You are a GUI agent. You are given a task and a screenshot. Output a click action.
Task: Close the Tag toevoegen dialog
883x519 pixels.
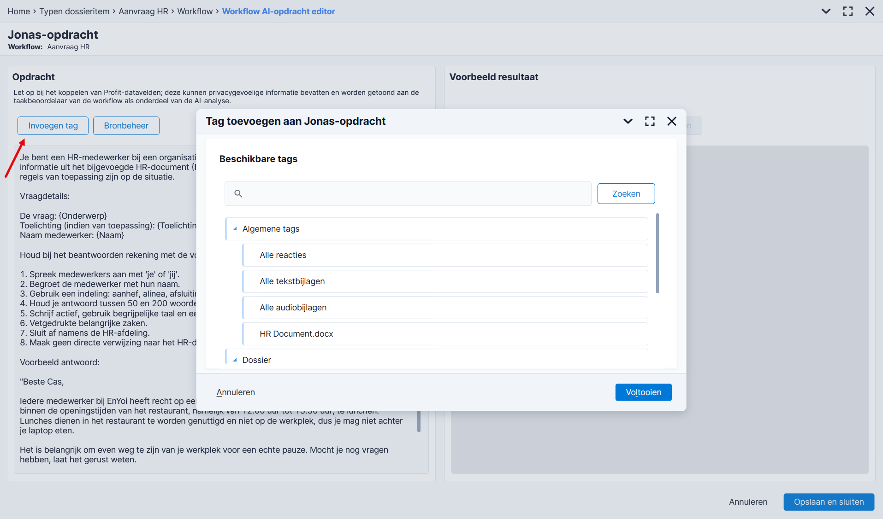coord(672,121)
